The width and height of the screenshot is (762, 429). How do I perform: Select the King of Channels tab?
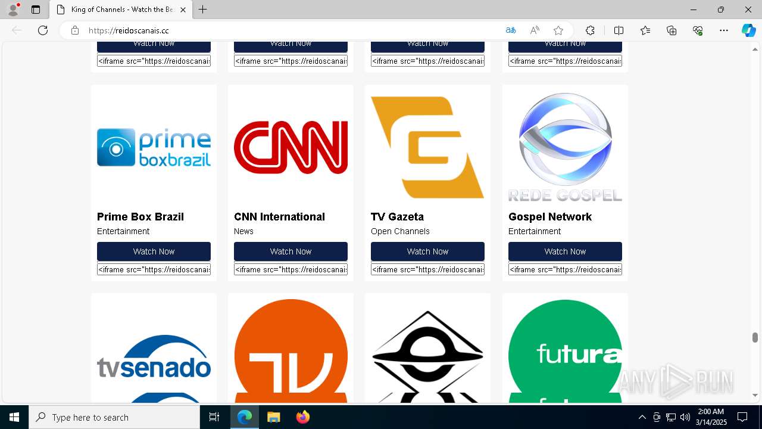[x=121, y=10]
